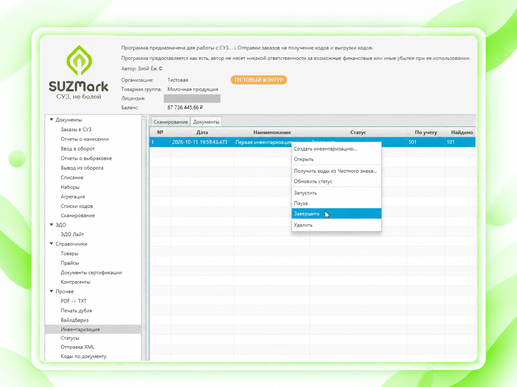Open Заказы в СУЗ in sidebar
The width and height of the screenshot is (517, 387).
coord(76,129)
